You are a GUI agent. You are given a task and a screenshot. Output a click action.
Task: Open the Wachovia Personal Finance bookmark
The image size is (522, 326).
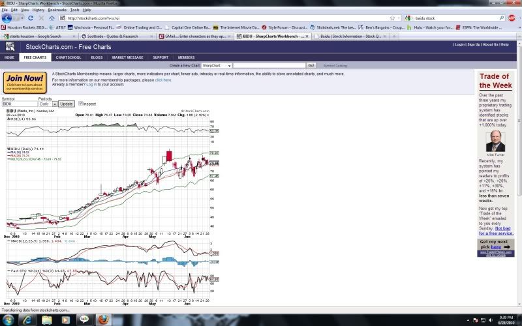coord(91,27)
